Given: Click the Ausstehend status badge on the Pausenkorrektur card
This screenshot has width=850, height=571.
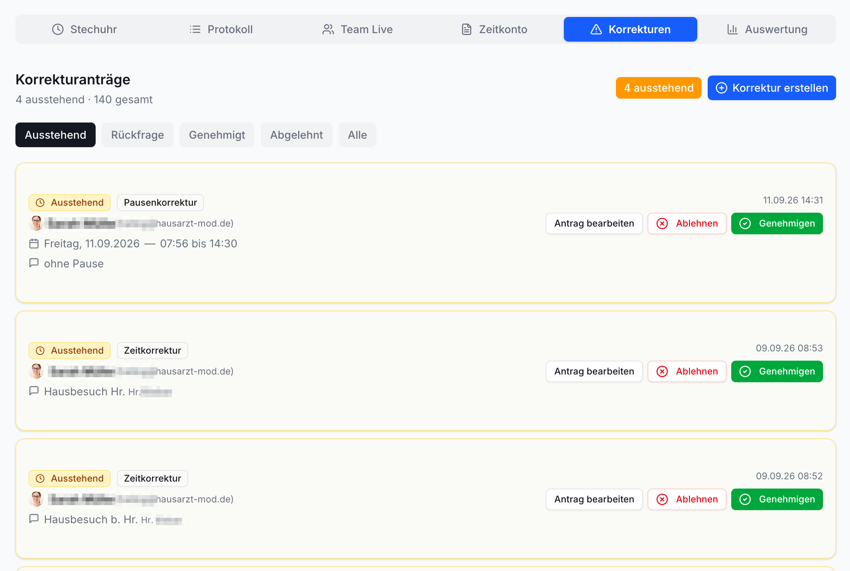Looking at the screenshot, I should (x=69, y=203).
